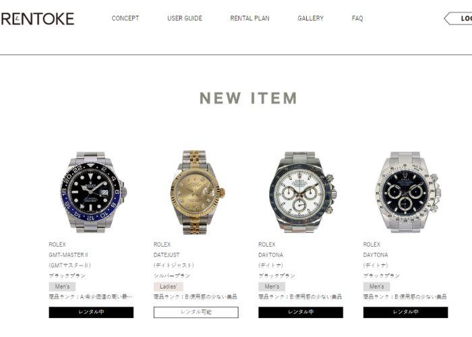This screenshot has height=337, width=472.
Task: Click the レンタル中 button under GMT-Master II
Action: [x=91, y=312]
